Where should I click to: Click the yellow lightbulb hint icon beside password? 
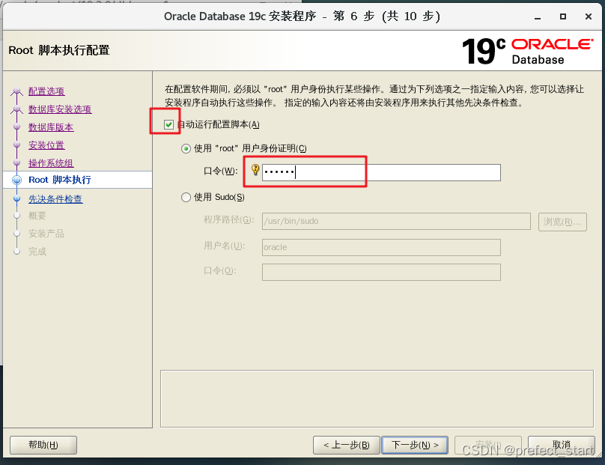[255, 169]
